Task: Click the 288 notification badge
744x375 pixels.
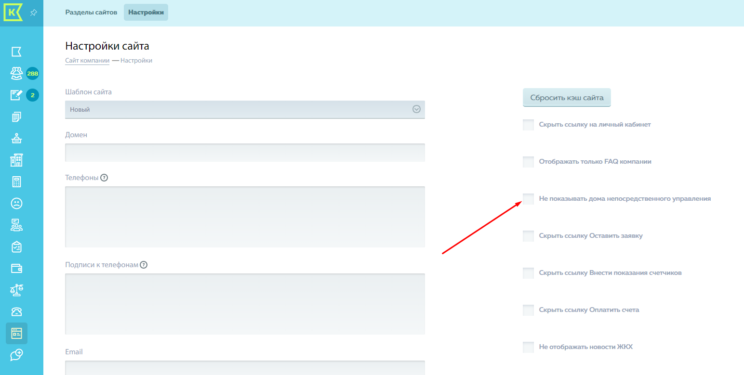Action: coord(32,74)
